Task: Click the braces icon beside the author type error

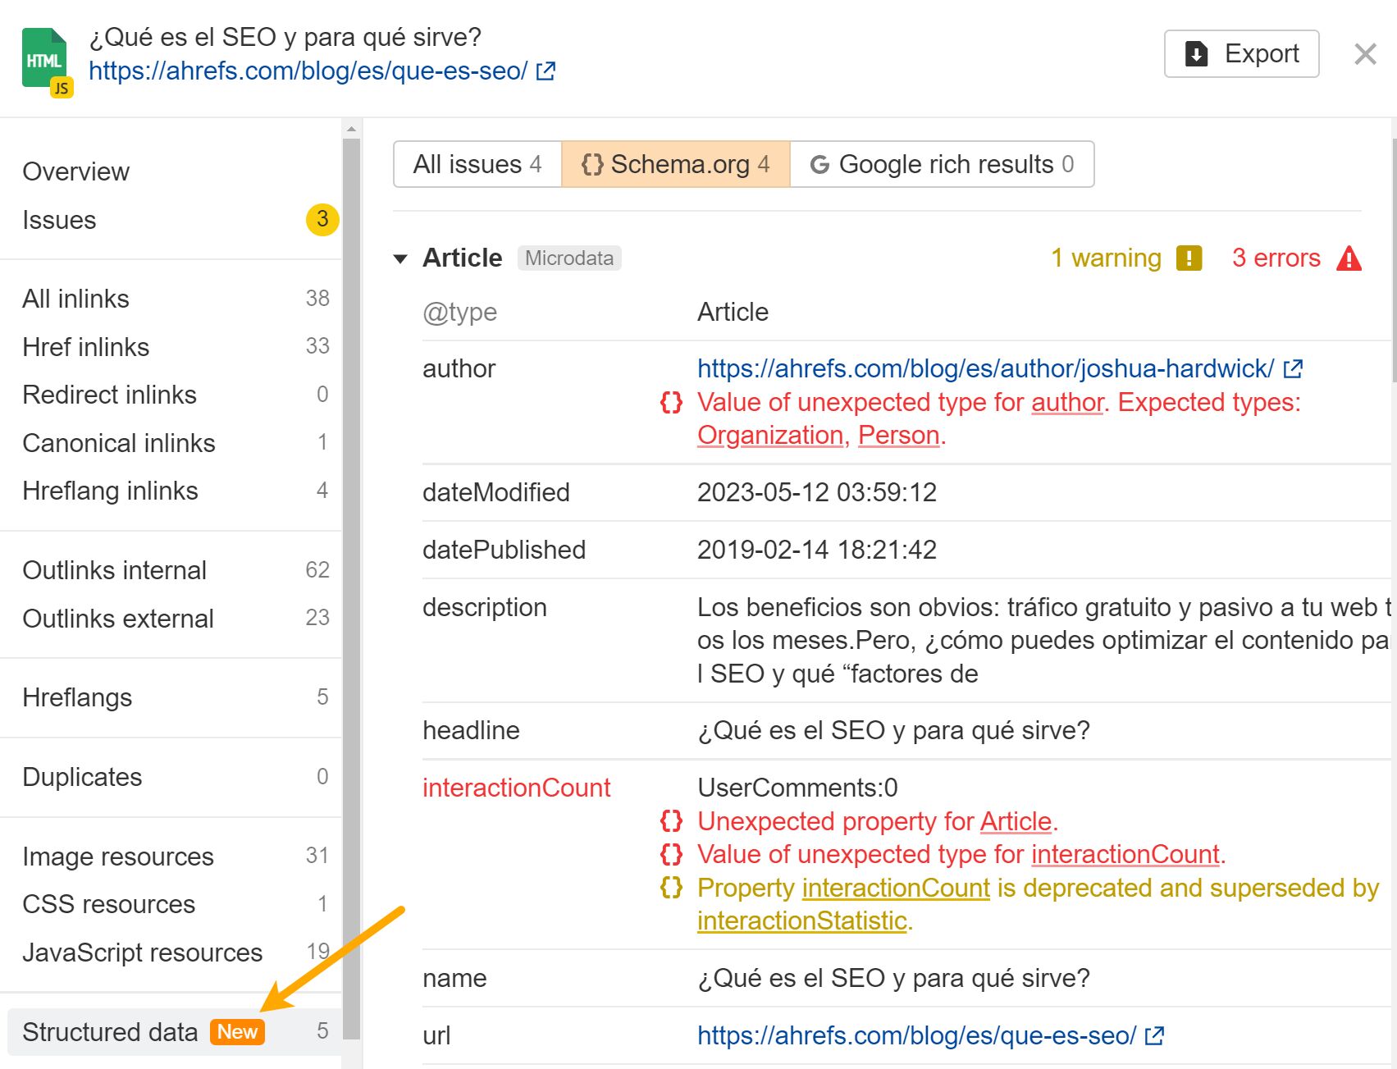Action: pos(671,403)
